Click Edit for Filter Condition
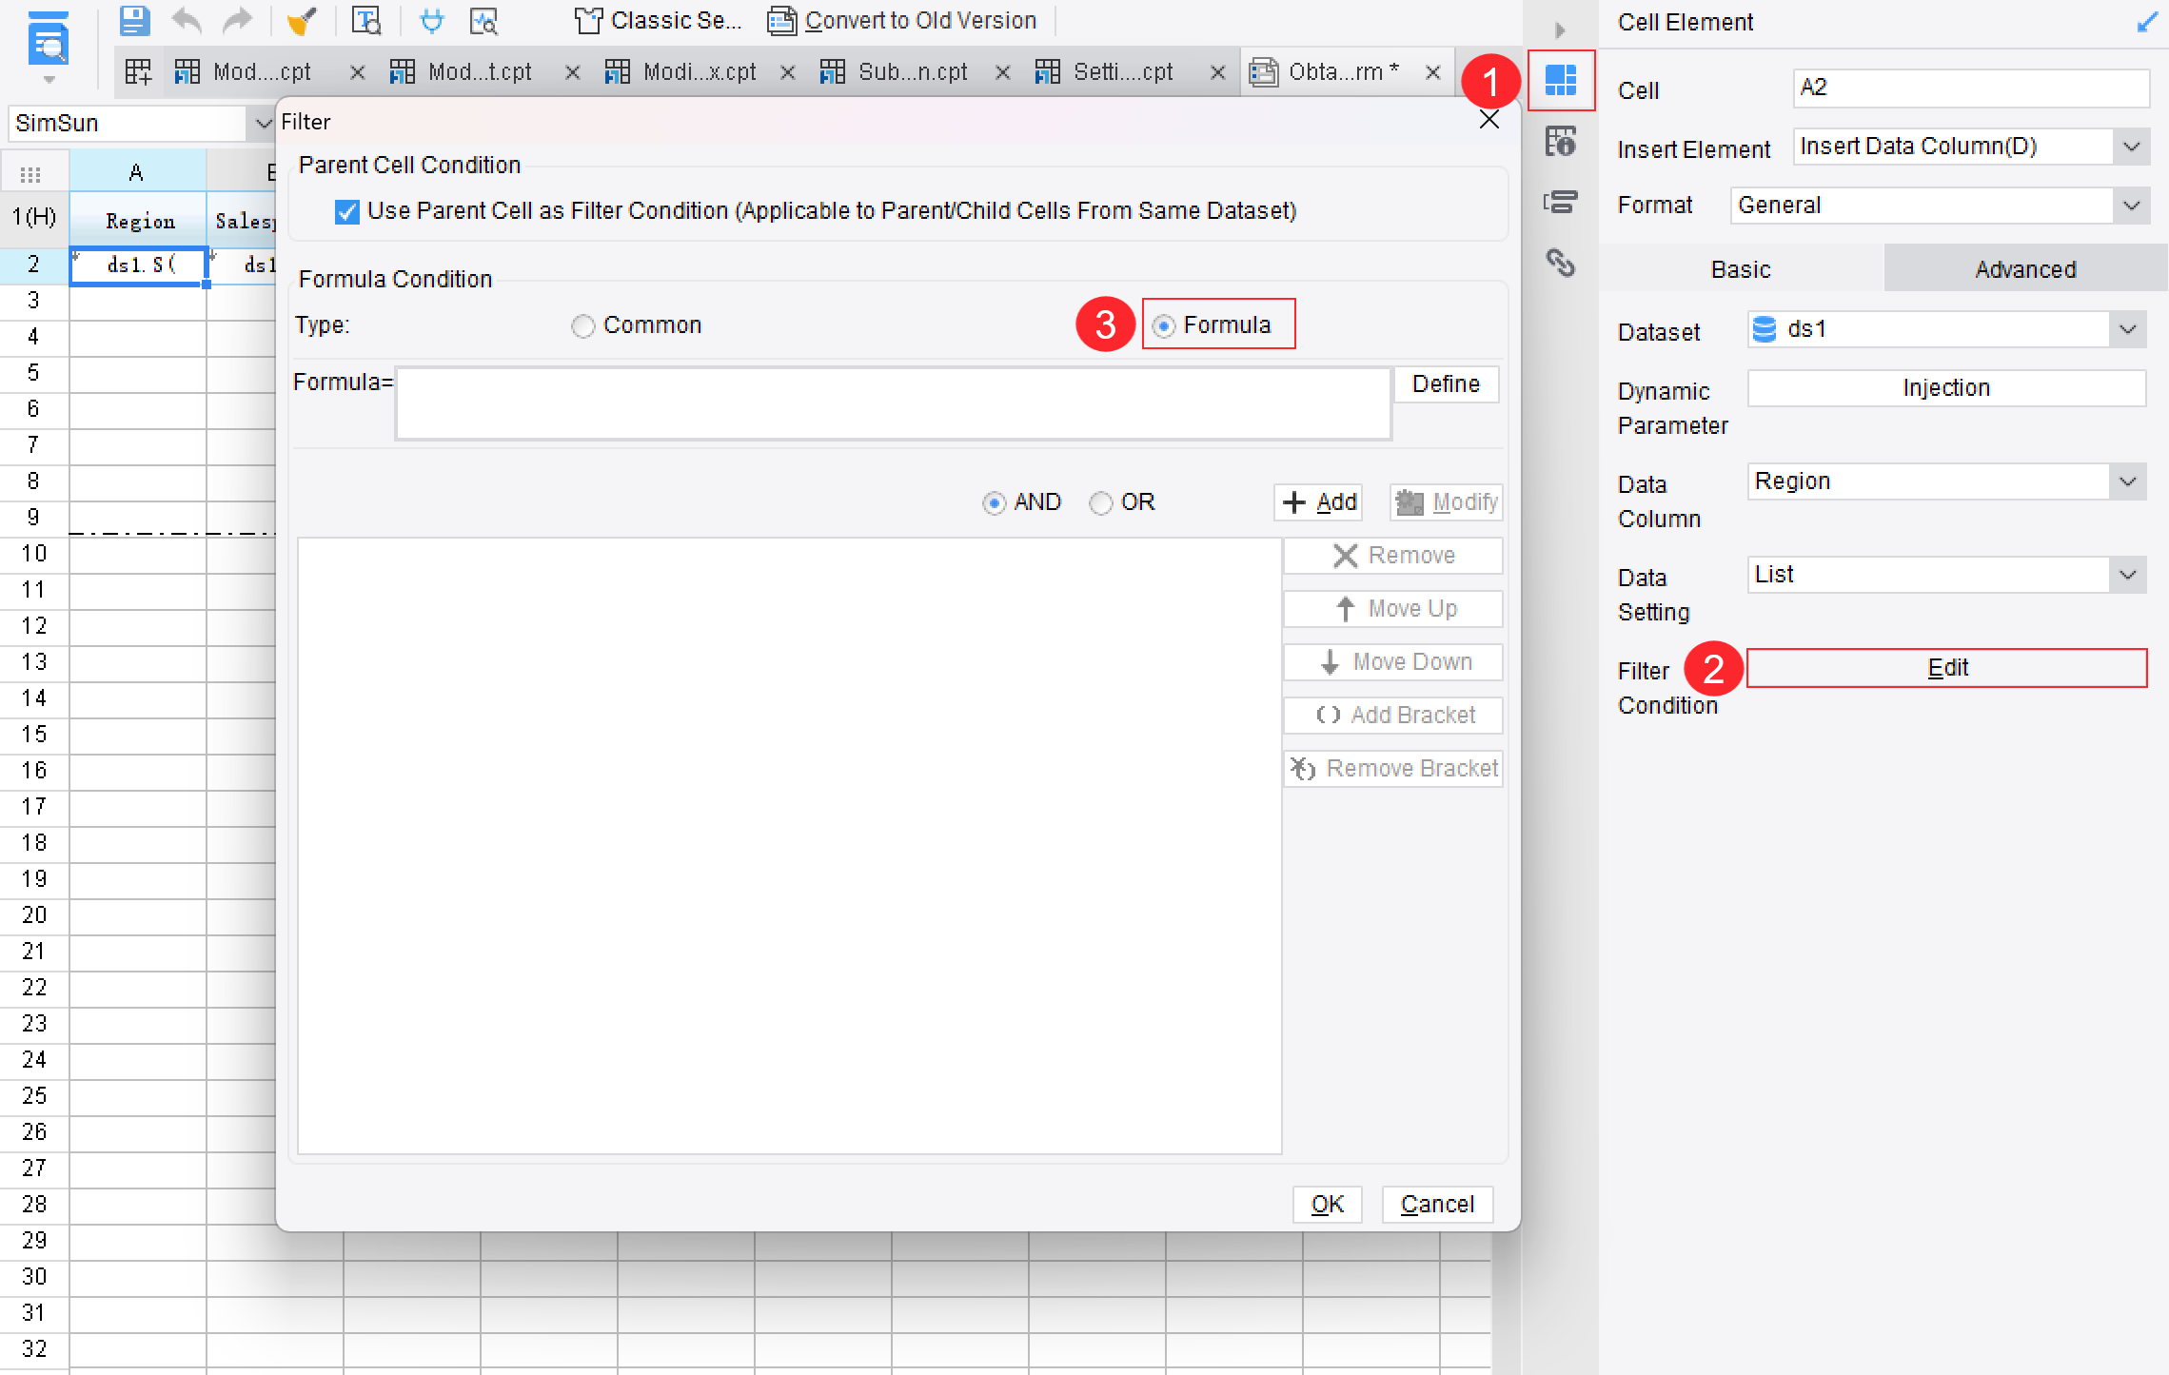This screenshot has width=2169, height=1375. [x=1946, y=668]
